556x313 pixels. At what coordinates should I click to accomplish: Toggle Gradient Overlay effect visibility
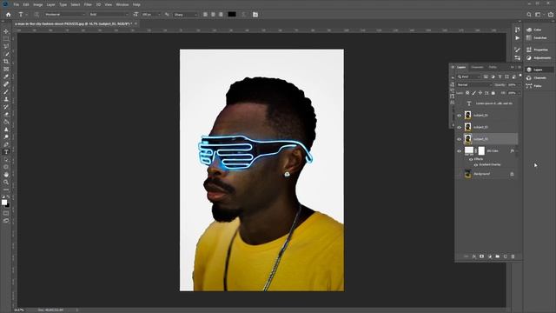point(475,165)
